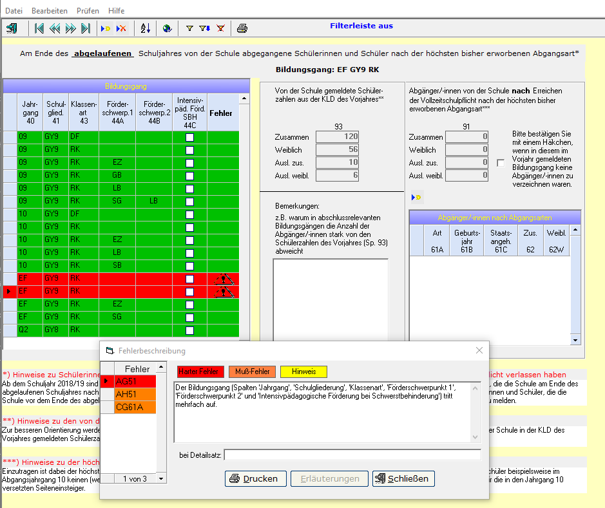Open the Prüfen menu

point(88,11)
